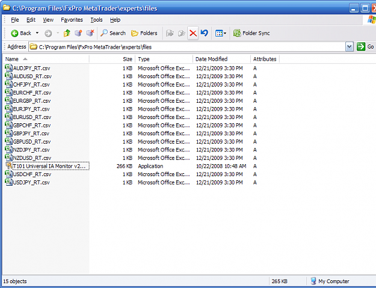Select the CHFJPY_RT.csv file icon
The height and width of the screenshot is (288, 376).
pos(8,84)
